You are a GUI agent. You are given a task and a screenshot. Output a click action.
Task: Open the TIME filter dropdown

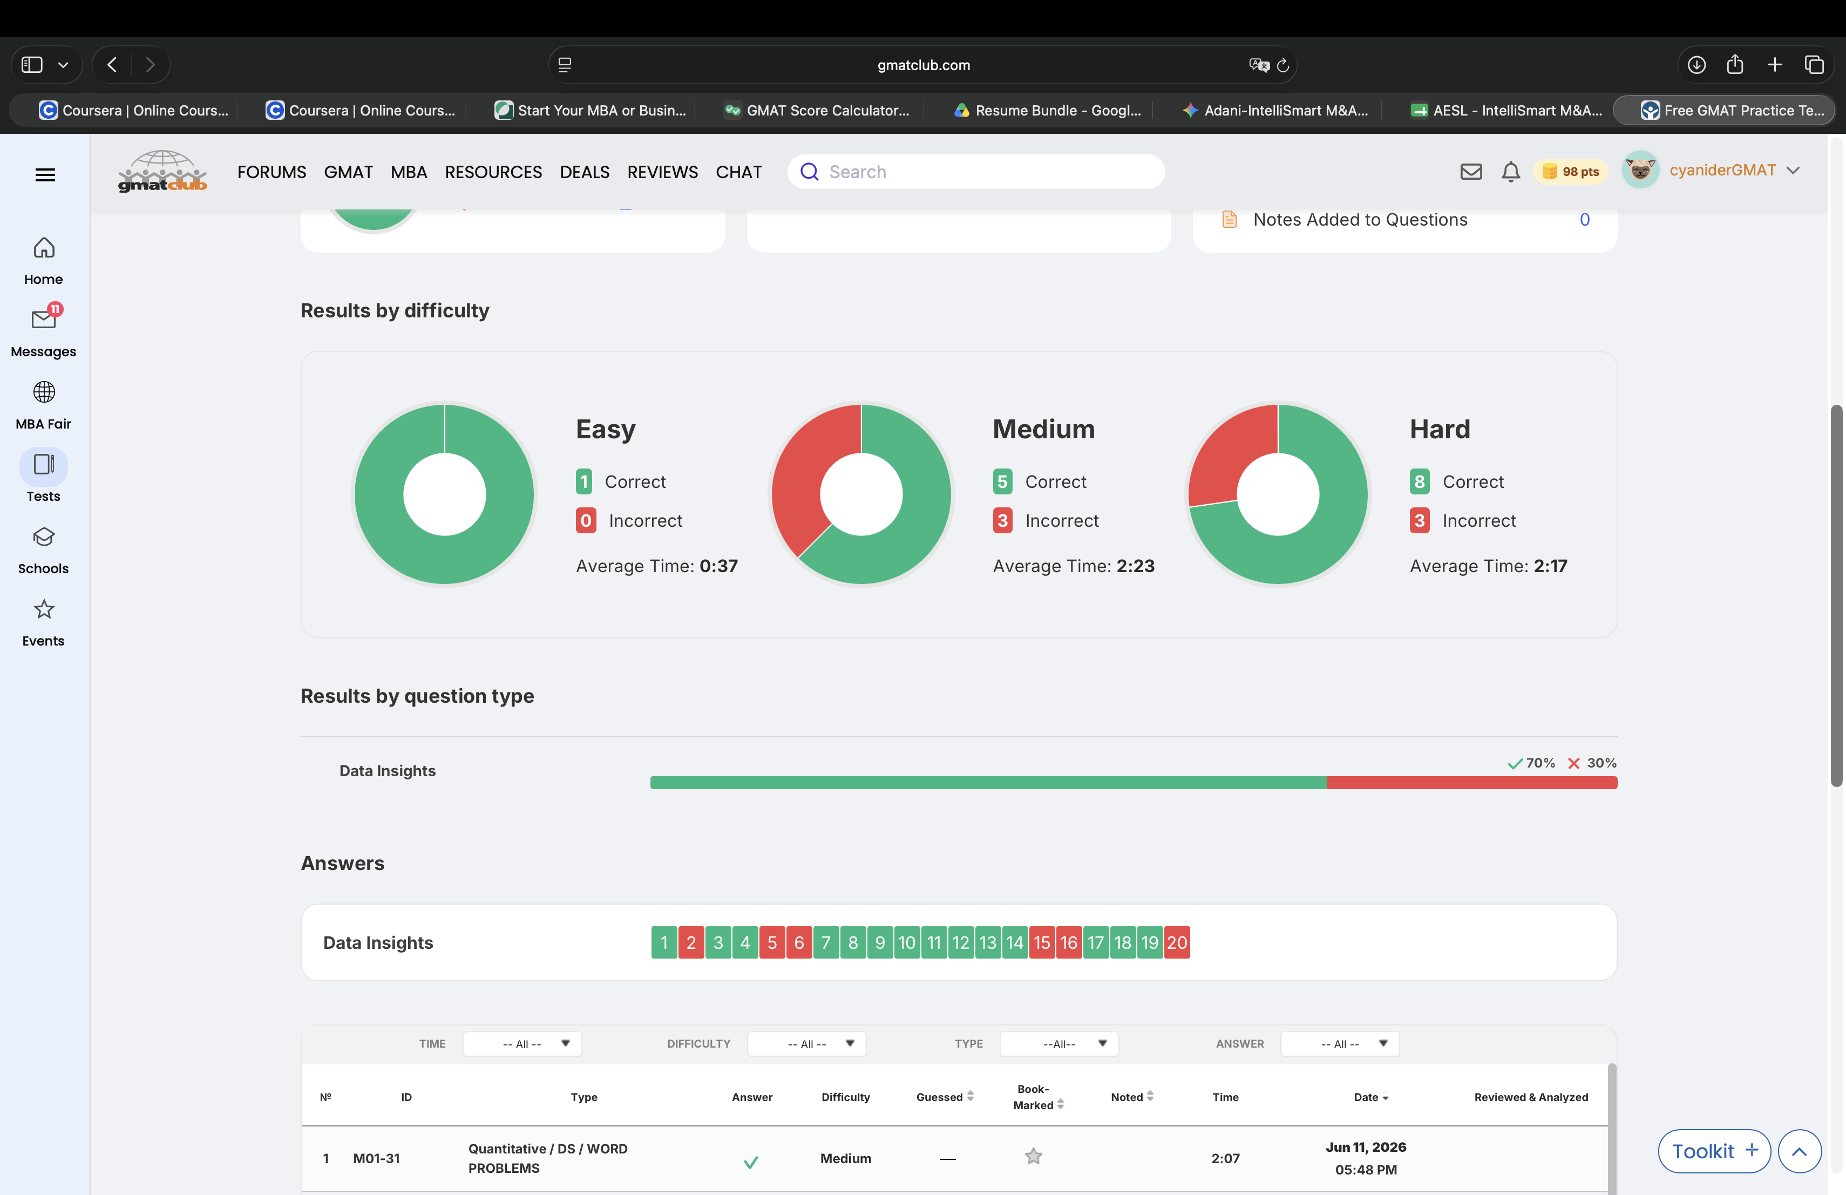(522, 1044)
